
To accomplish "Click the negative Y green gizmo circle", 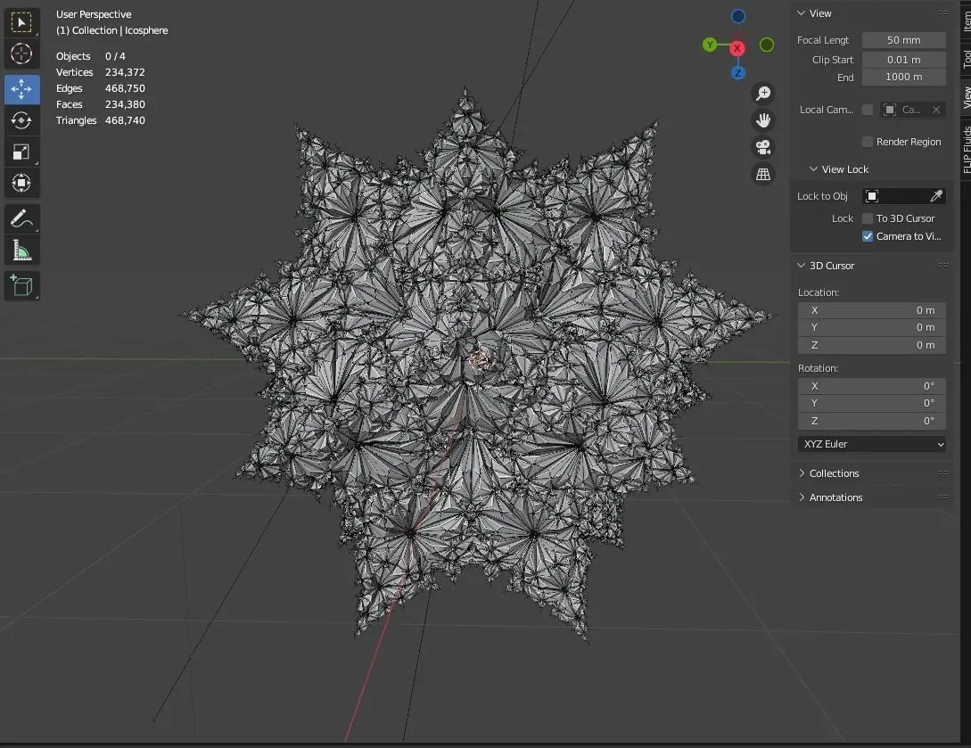I will [x=767, y=45].
